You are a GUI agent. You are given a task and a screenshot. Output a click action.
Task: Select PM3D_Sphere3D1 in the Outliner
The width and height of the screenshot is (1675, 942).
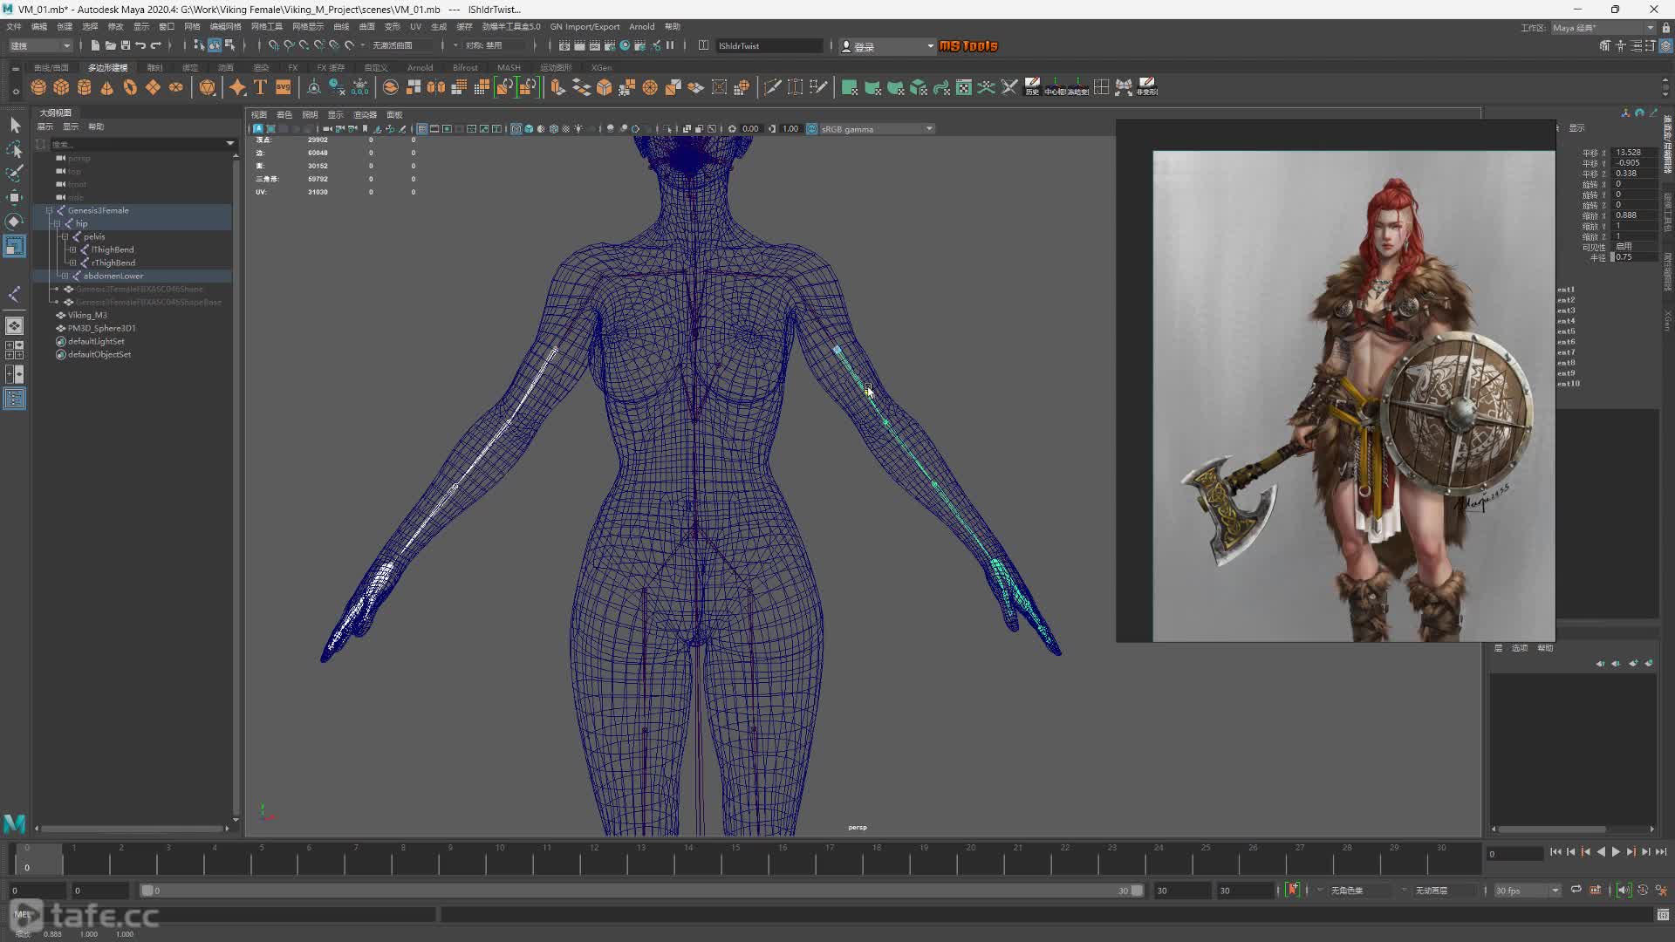[x=102, y=328]
